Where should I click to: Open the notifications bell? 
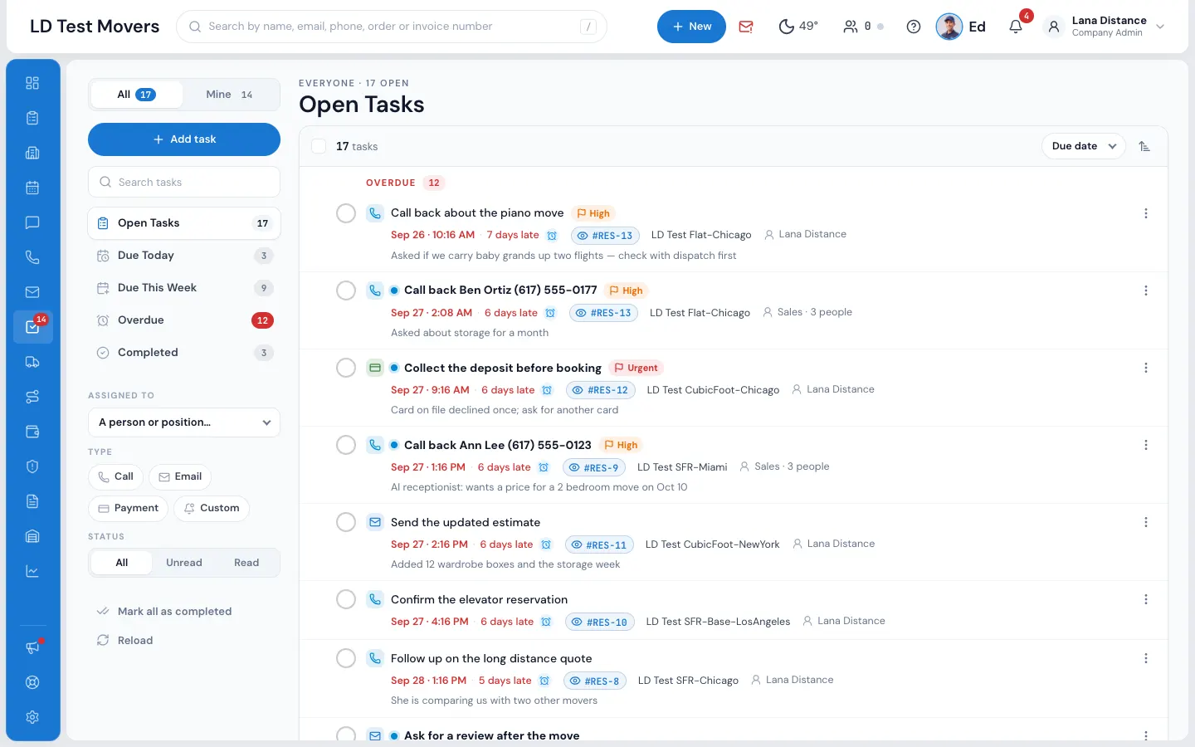coord(1016,27)
